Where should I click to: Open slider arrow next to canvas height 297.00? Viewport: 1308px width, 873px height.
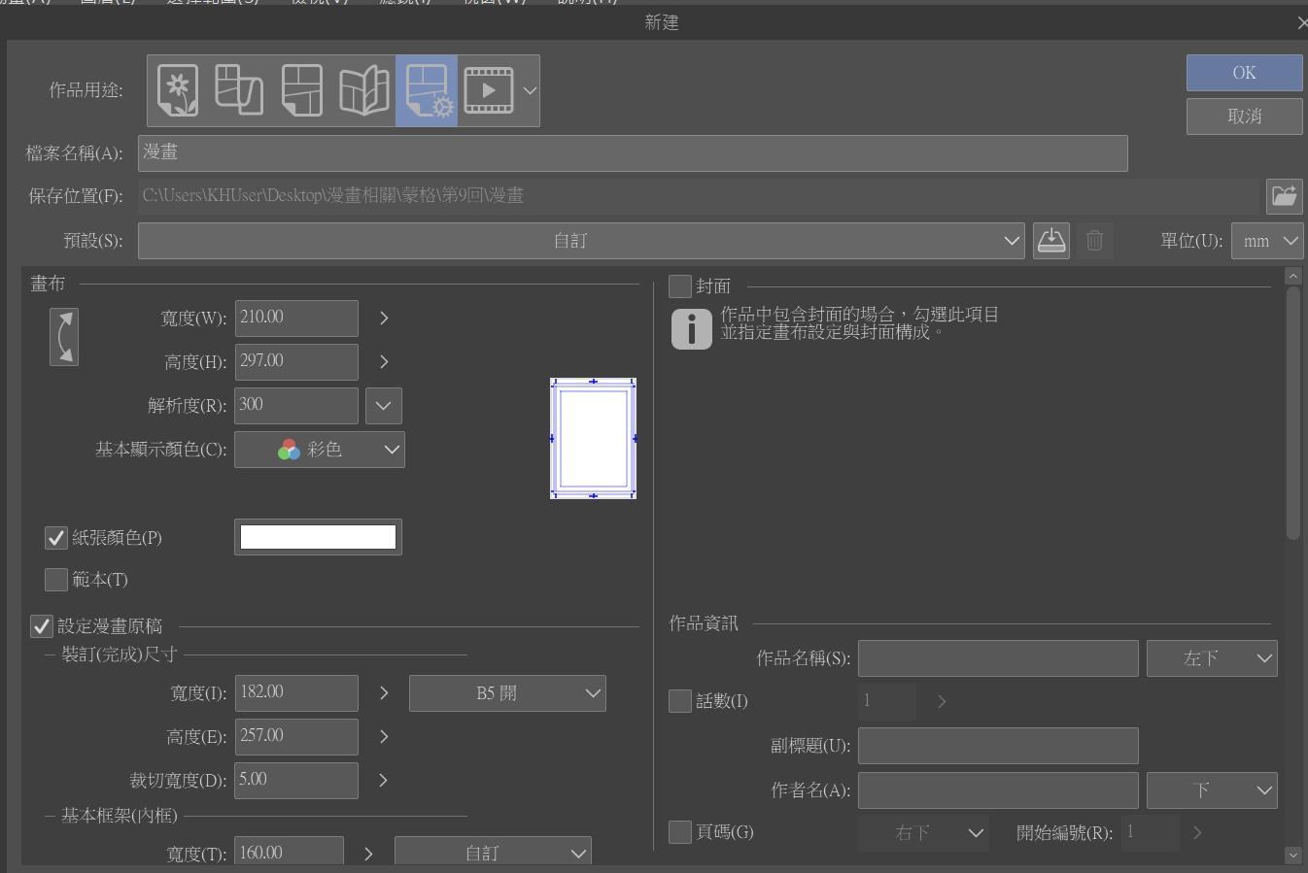[384, 362]
